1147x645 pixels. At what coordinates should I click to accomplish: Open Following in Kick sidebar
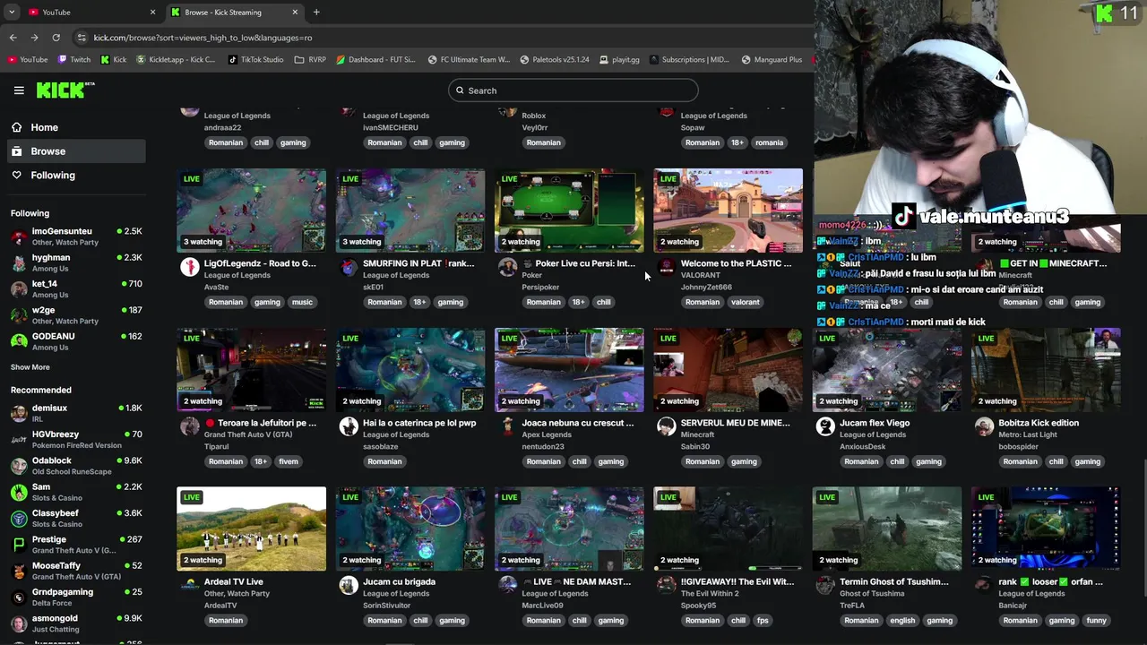75,175
